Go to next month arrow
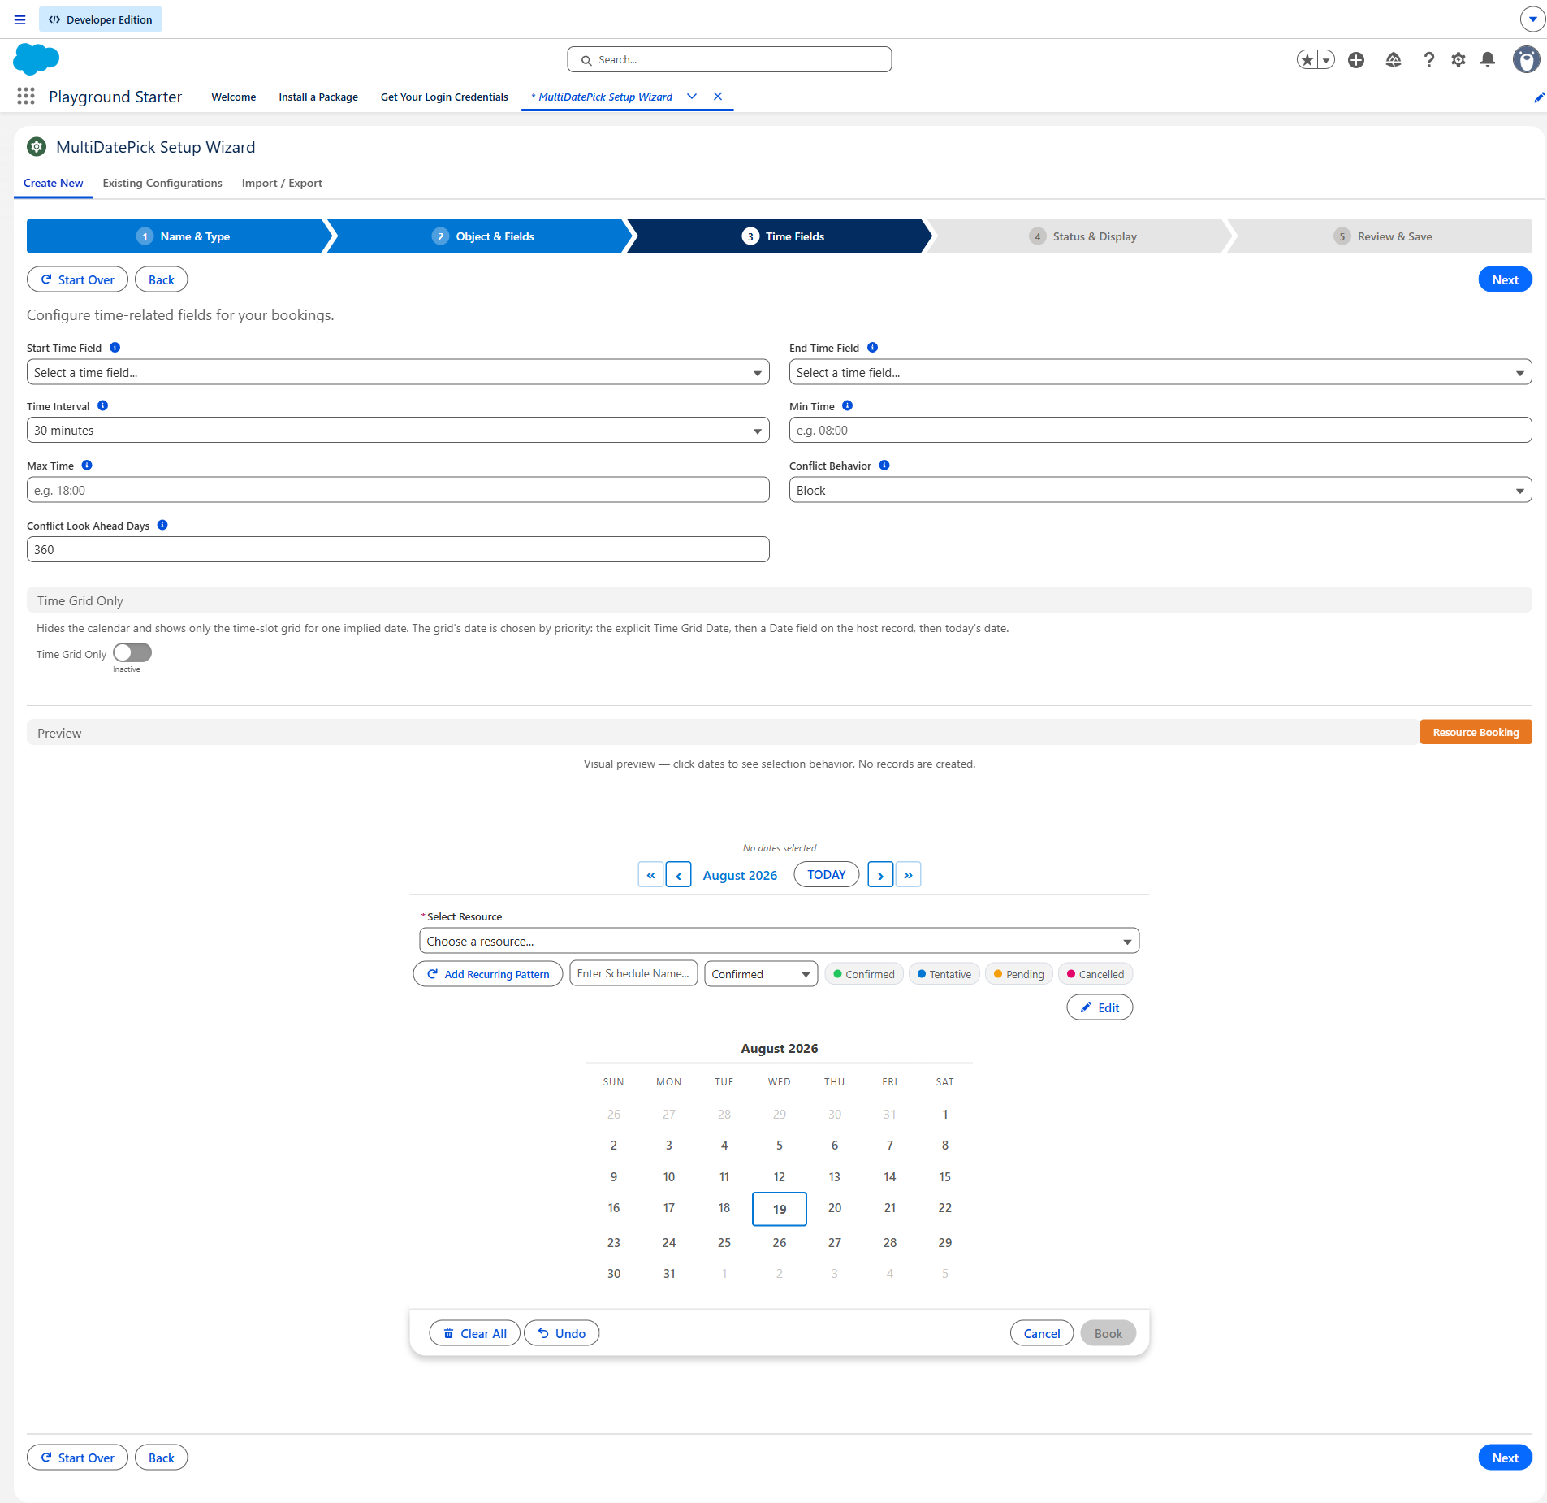 (x=880, y=875)
